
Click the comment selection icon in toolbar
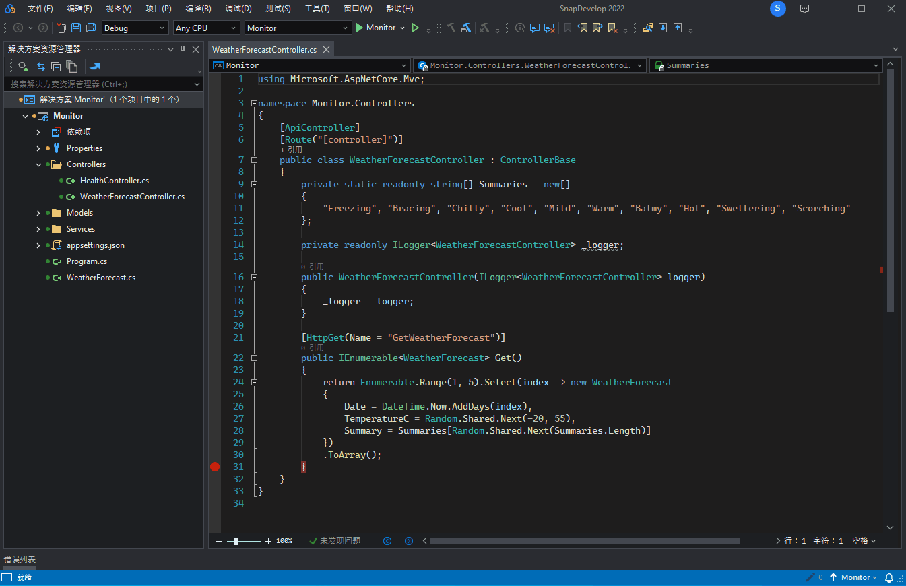[x=535, y=28]
